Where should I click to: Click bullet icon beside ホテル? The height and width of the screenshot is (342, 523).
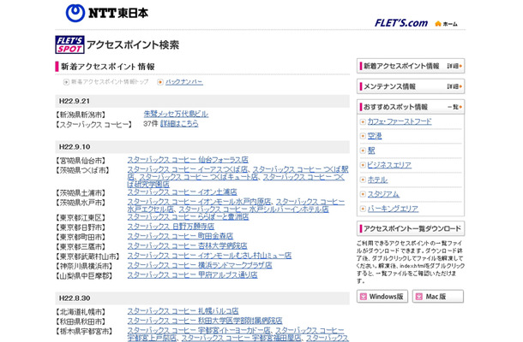click(363, 180)
